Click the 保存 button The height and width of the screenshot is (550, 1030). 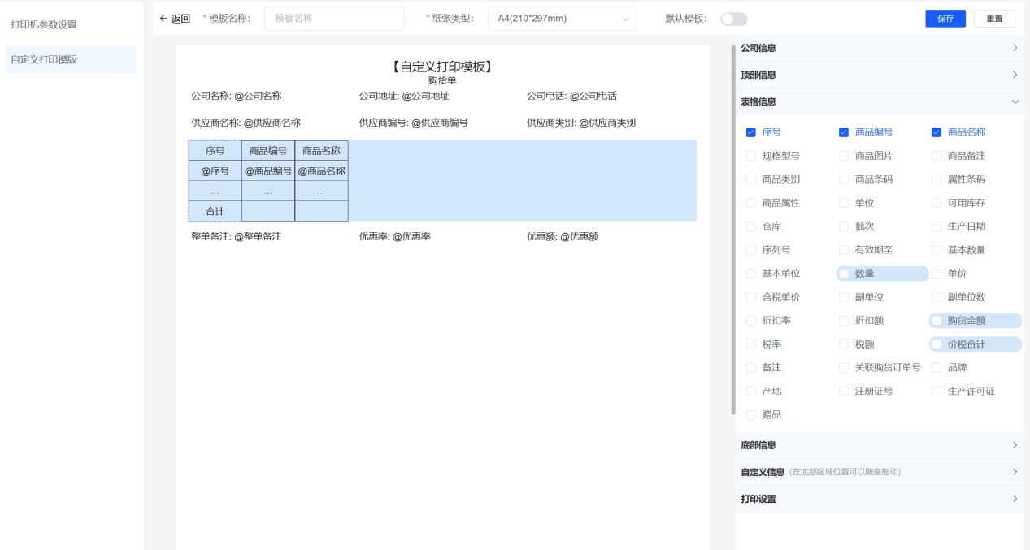pyautogui.click(x=945, y=19)
